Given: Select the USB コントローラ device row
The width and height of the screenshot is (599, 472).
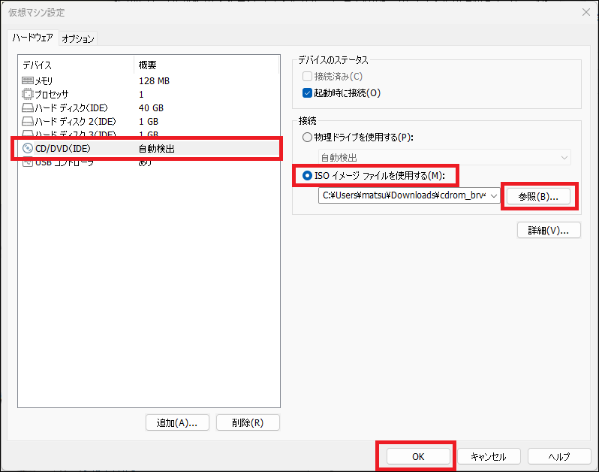Looking at the screenshot, I should 149,162.
